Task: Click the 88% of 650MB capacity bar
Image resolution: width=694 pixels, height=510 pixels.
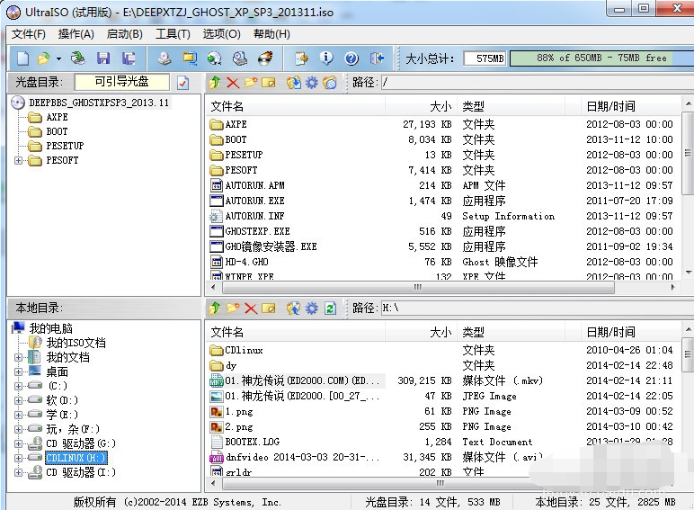Action: [601, 58]
